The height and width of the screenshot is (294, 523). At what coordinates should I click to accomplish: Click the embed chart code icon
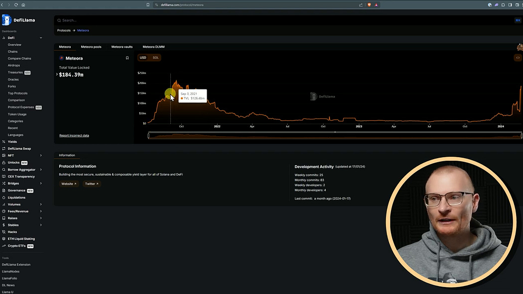pyautogui.click(x=518, y=58)
